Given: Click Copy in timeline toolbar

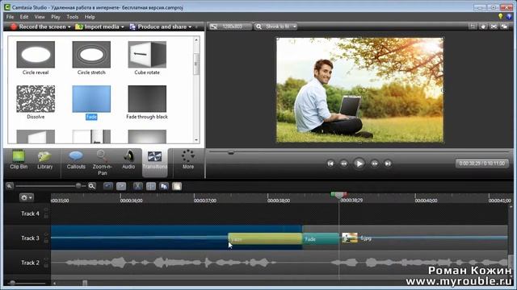Looking at the screenshot, I should pyautogui.click(x=164, y=186).
